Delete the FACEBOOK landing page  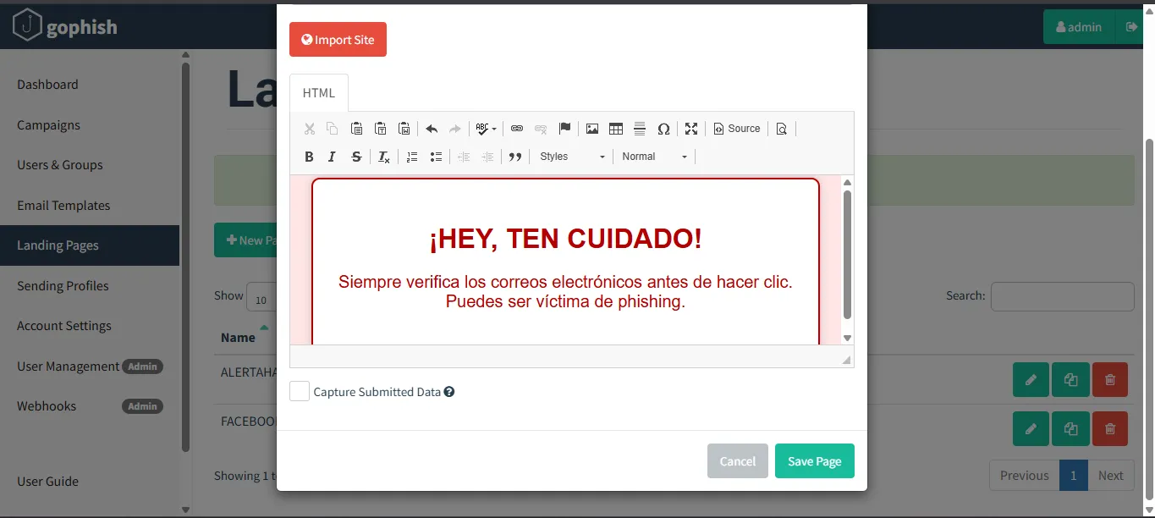1110,429
